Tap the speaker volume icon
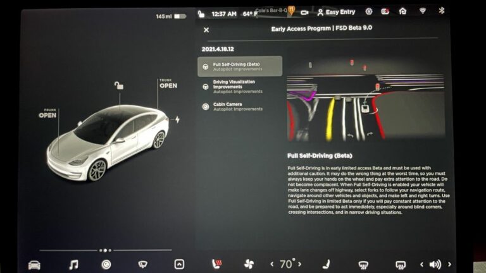The width and height of the screenshot is (486, 273). point(435,264)
